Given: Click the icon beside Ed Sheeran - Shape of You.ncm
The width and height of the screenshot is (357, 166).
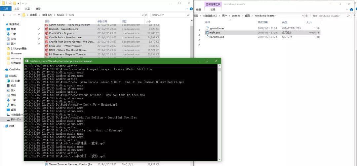Looking at the screenshot, I should 47,54.
